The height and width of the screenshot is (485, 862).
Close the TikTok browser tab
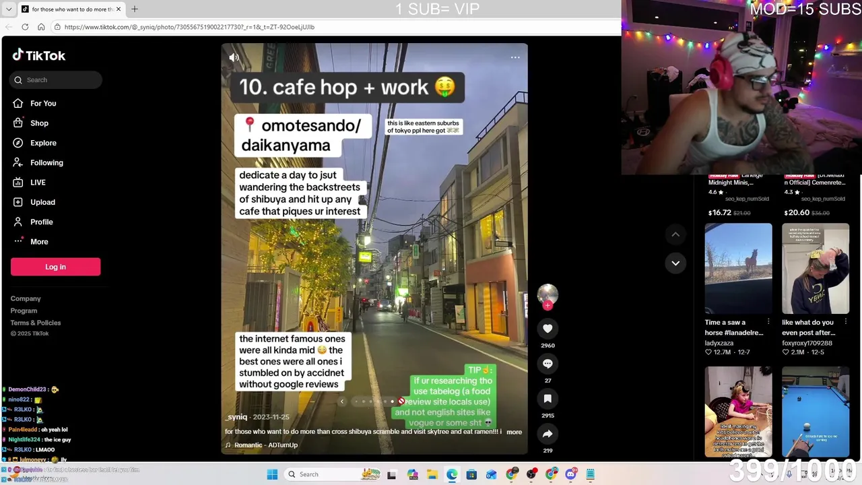tap(119, 9)
